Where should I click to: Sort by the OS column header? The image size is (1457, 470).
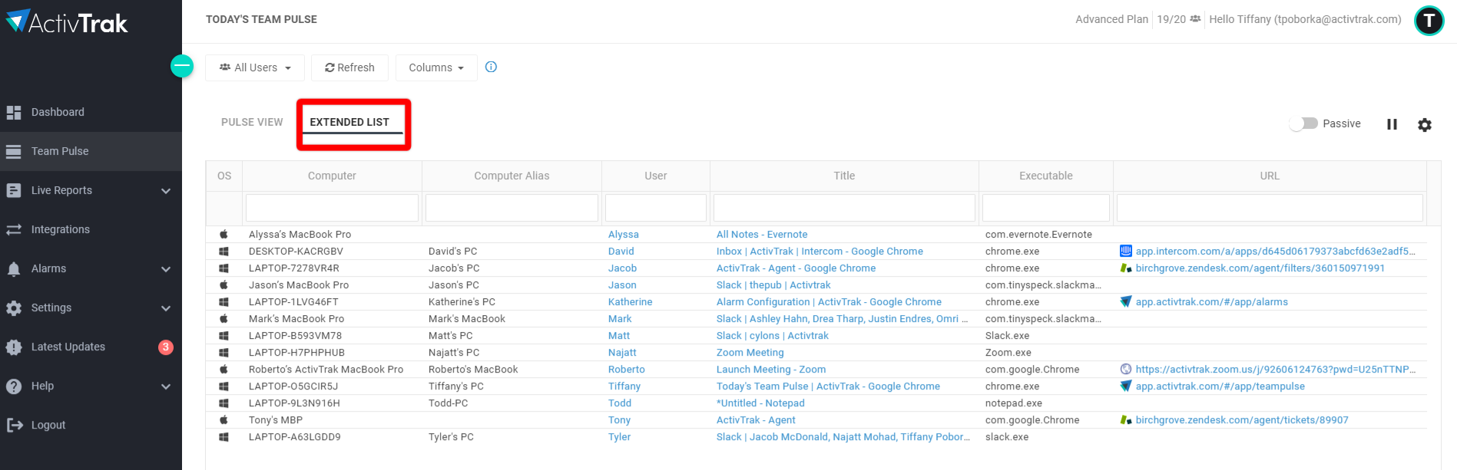point(224,176)
